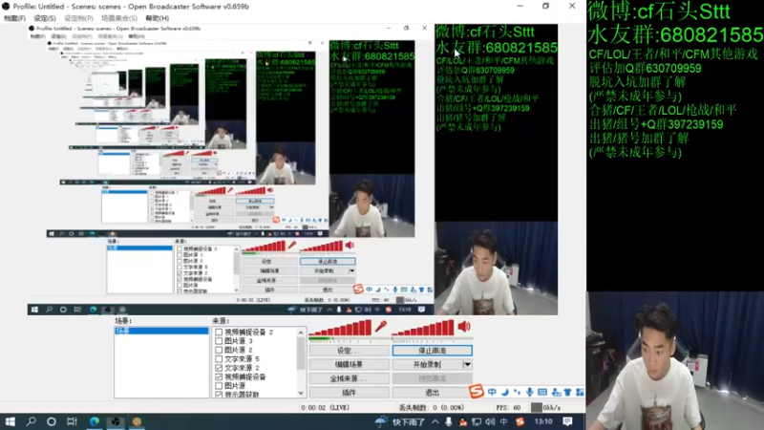Disable the 显示器获取 source checkbox
Viewport: 764px width, 430px height.
[x=219, y=394]
